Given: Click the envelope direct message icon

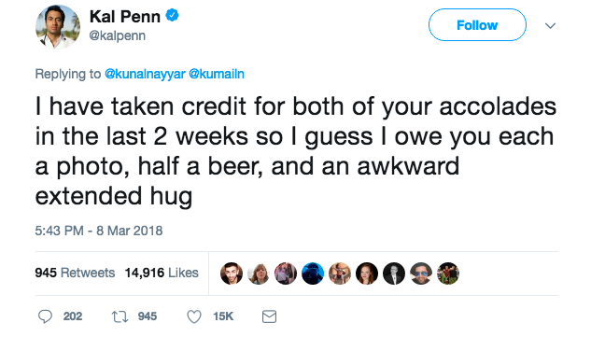Looking at the screenshot, I should pos(269,316).
